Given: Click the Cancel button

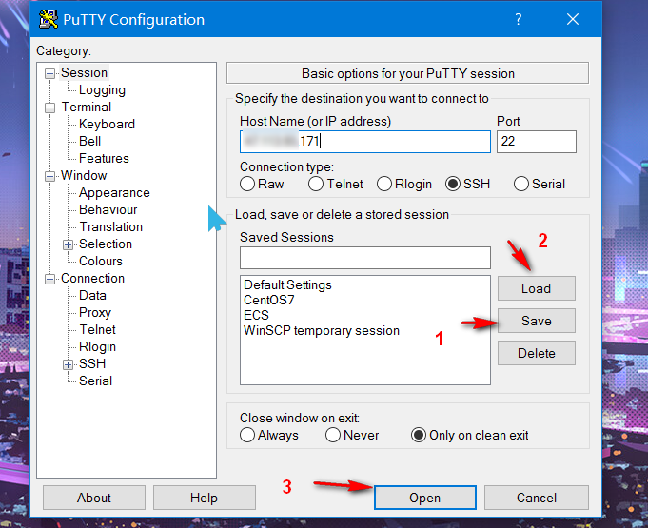Looking at the screenshot, I should pyautogui.click(x=537, y=498).
